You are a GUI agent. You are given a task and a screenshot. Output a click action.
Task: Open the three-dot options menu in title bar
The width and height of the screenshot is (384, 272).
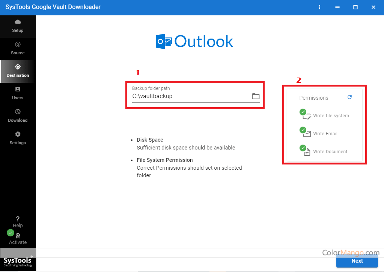tap(319, 7)
